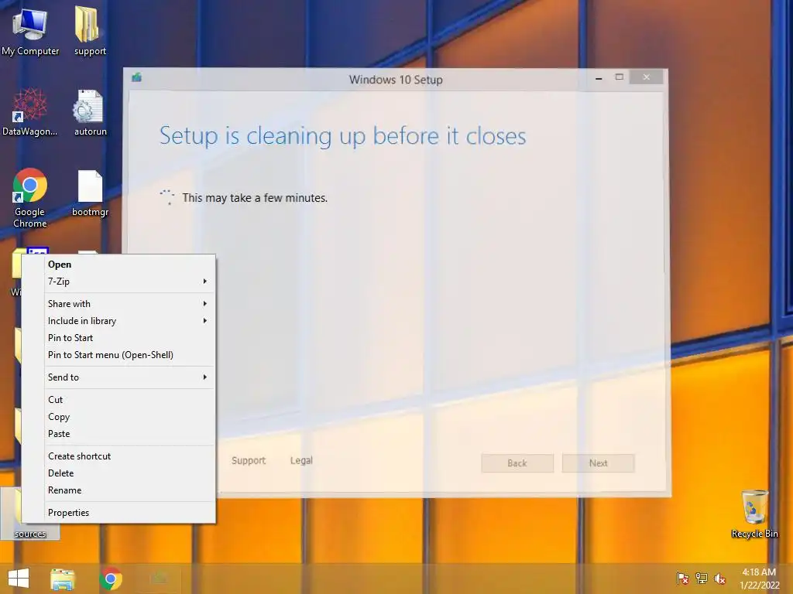Minimize the Windows 10 Setup window
Image resolution: width=793 pixels, height=594 pixels.
599,78
